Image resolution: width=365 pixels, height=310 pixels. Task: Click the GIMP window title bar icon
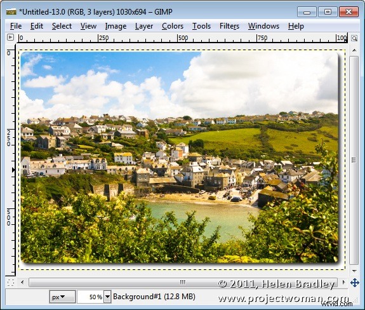[x=11, y=11]
